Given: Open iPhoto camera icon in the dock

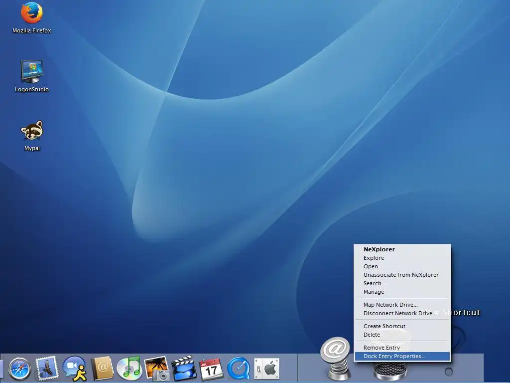Looking at the screenshot, I should pos(157,369).
